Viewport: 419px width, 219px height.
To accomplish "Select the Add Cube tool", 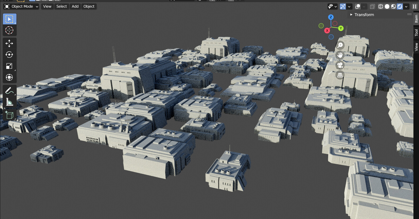I will 10,115.
